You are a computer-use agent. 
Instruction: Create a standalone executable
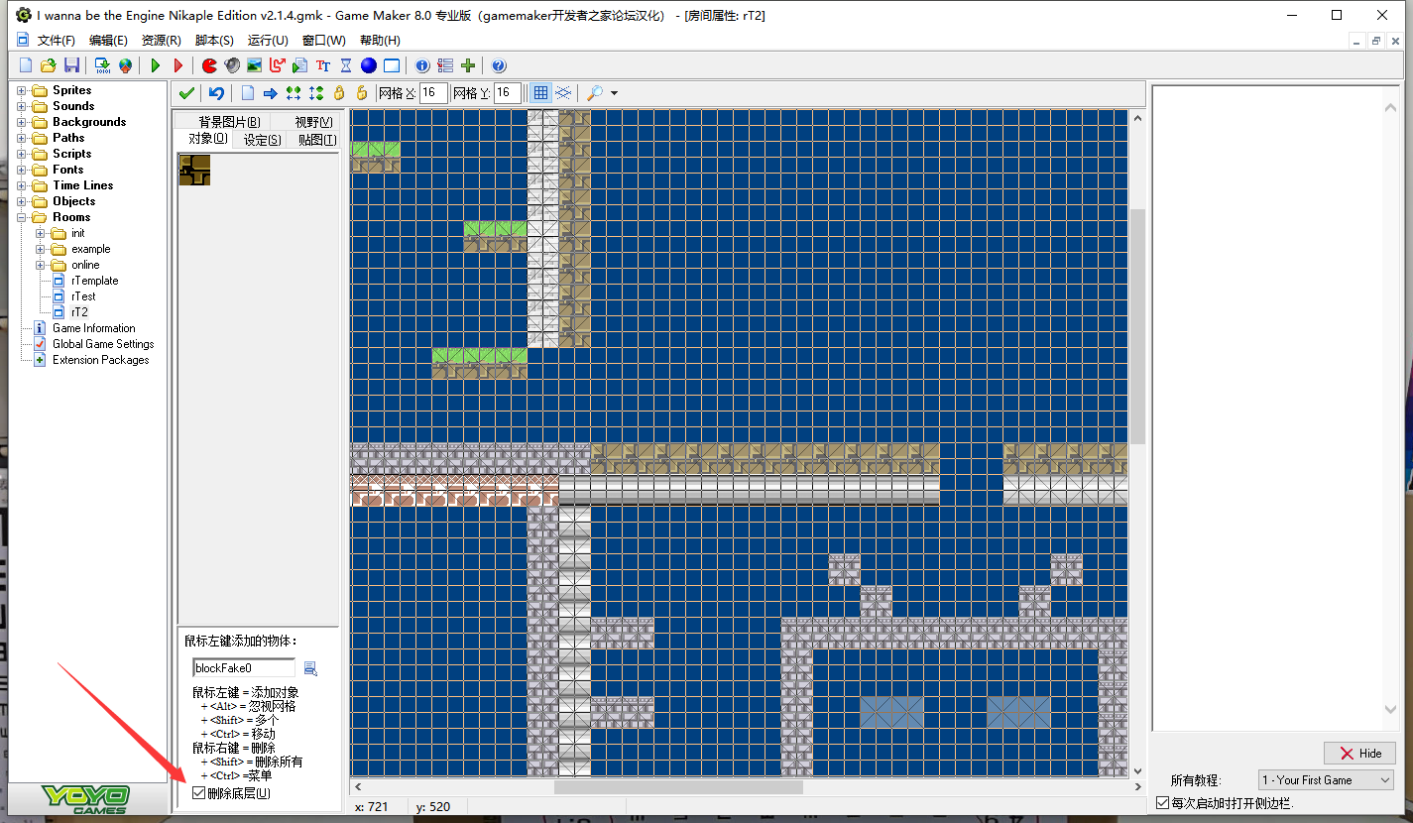(102, 65)
